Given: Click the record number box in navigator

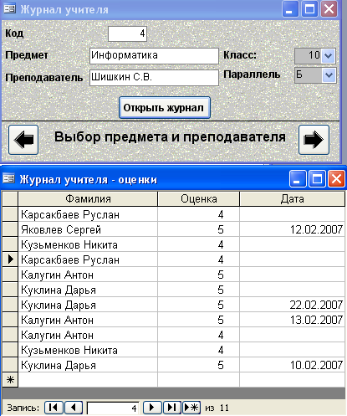Looking at the screenshot, I should tap(113, 408).
